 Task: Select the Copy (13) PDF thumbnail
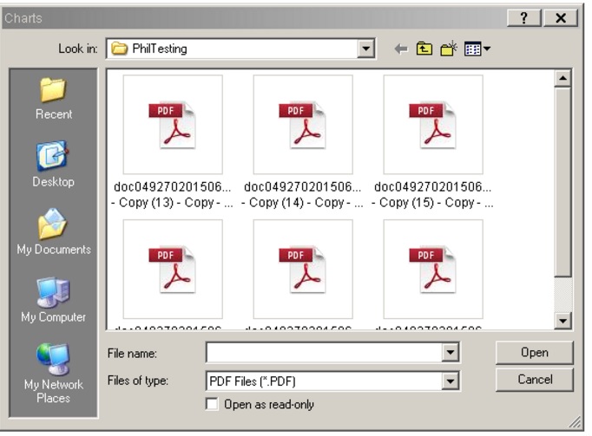coord(172,126)
